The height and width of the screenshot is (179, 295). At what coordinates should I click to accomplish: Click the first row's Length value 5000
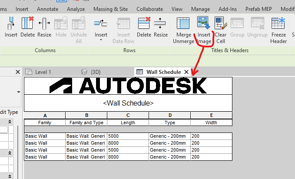click(128, 136)
